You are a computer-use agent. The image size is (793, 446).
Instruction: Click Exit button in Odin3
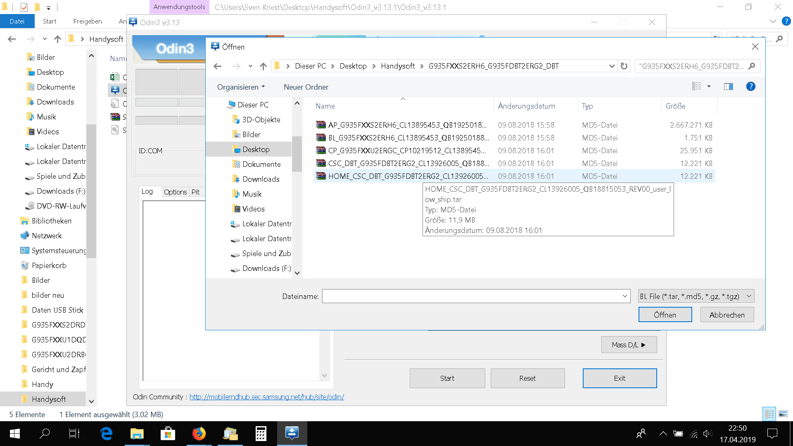tap(620, 378)
